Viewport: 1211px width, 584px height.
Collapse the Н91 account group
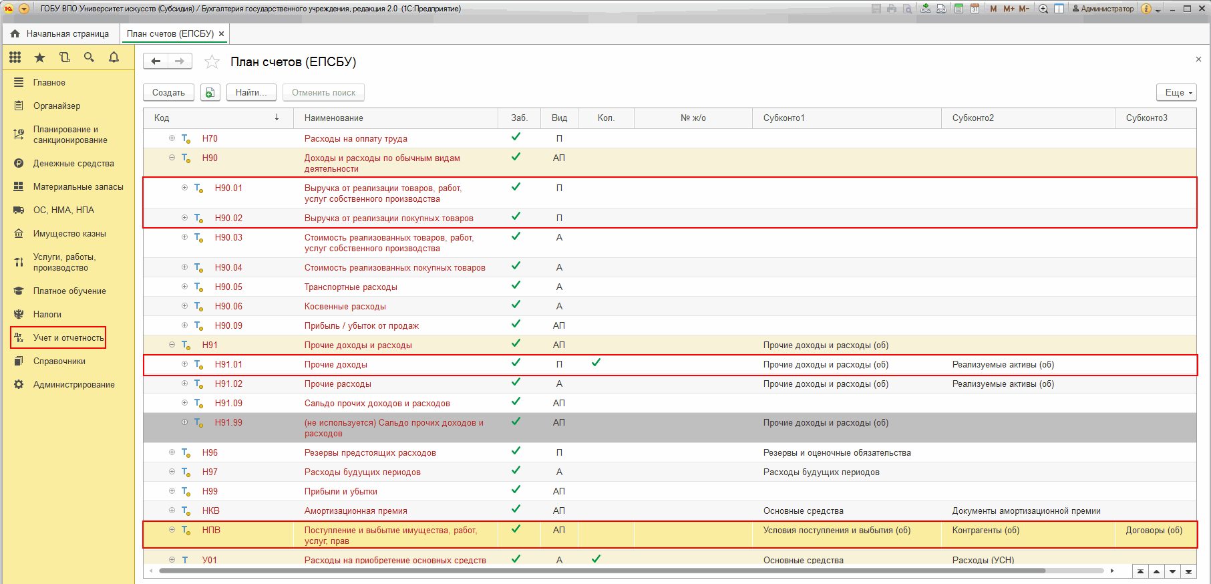(172, 345)
